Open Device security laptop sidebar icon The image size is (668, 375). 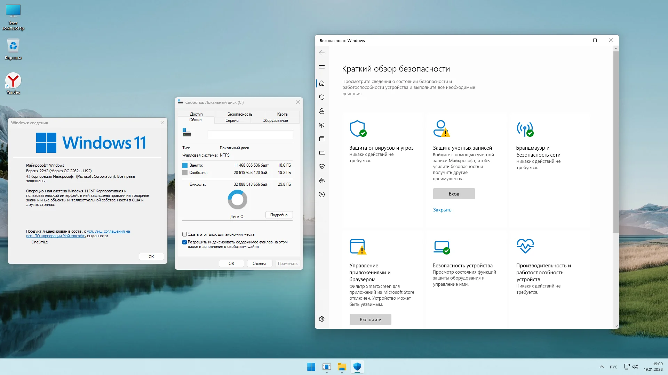tap(322, 153)
